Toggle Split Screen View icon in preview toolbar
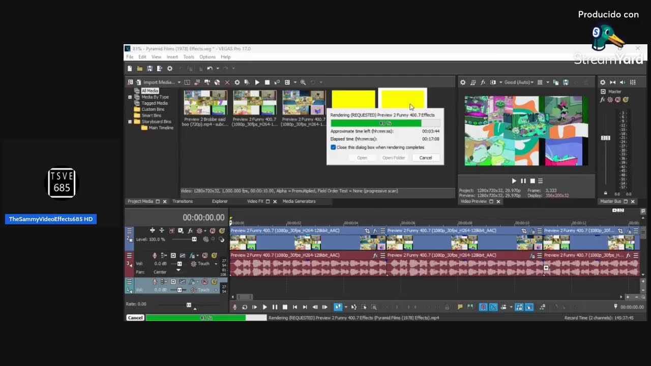The height and width of the screenshot is (366, 651). point(493,82)
